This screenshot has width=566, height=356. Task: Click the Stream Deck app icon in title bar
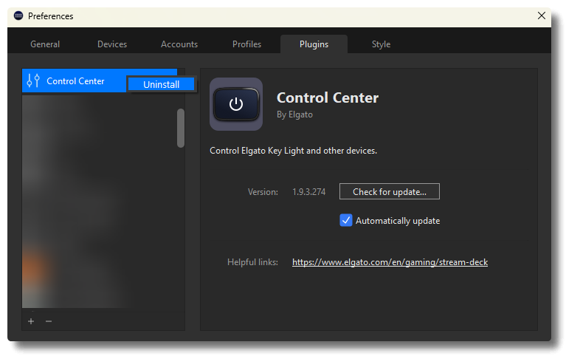18,16
